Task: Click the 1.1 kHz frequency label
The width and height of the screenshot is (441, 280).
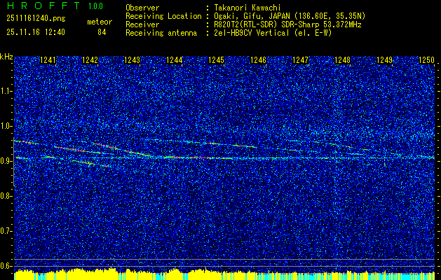Action: coord(6,91)
